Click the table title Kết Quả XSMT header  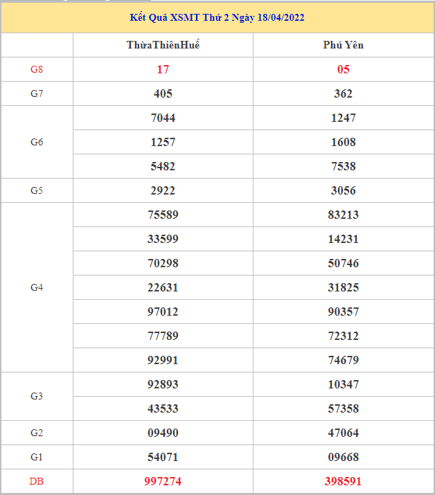point(217,17)
